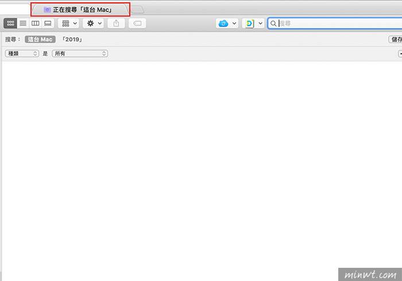The height and width of the screenshot is (281, 402).
Task: Open the blue cloud sync menu
Action: 227,24
